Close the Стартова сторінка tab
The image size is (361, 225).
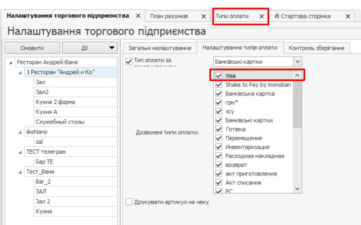pos(348,16)
